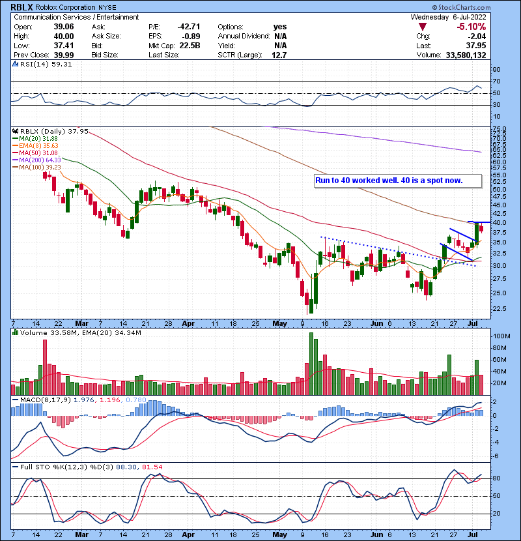521x541 pixels.
Task: Click the RSI panel chart icon
Action: 15,64
